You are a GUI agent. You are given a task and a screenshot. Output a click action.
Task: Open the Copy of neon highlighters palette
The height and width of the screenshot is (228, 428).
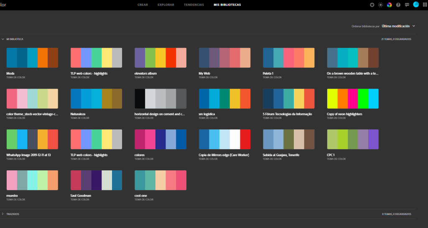pos(353,99)
